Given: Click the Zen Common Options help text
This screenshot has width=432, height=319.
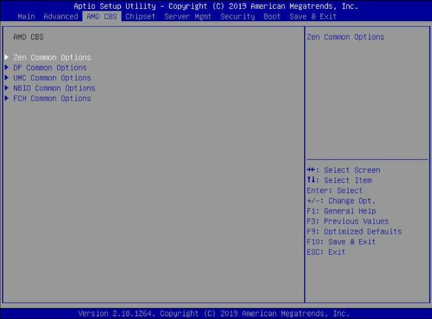Looking at the screenshot, I should [345, 37].
